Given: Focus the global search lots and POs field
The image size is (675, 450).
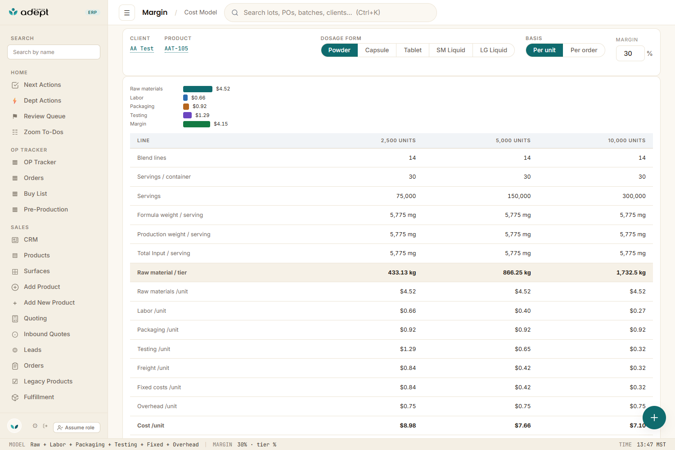Looking at the screenshot, I should click(330, 13).
